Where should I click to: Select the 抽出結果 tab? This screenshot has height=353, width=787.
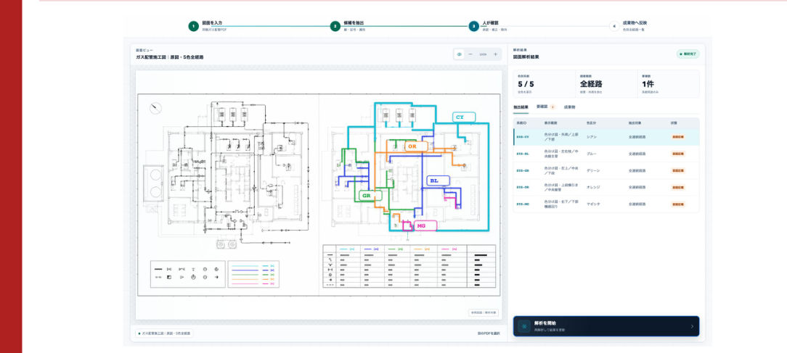pyautogui.click(x=521, y=107)
